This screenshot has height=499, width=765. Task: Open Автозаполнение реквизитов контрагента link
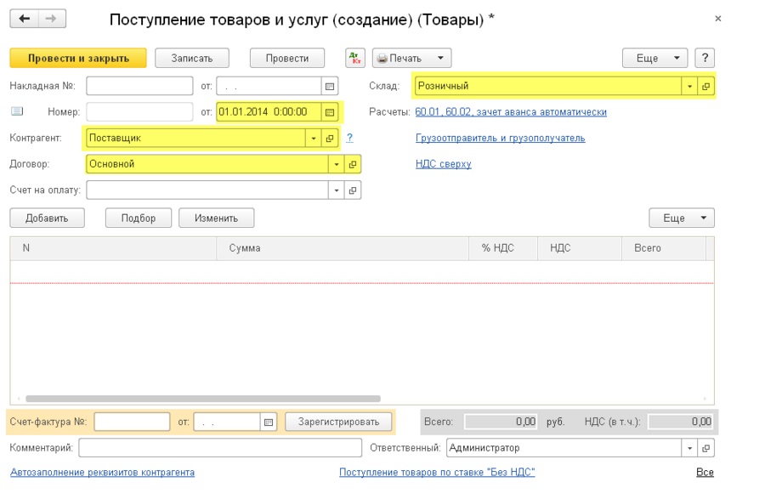(x=103, y=472)
